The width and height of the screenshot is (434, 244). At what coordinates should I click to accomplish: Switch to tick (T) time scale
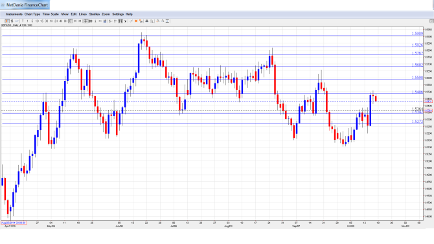click(x=23, y=21)
